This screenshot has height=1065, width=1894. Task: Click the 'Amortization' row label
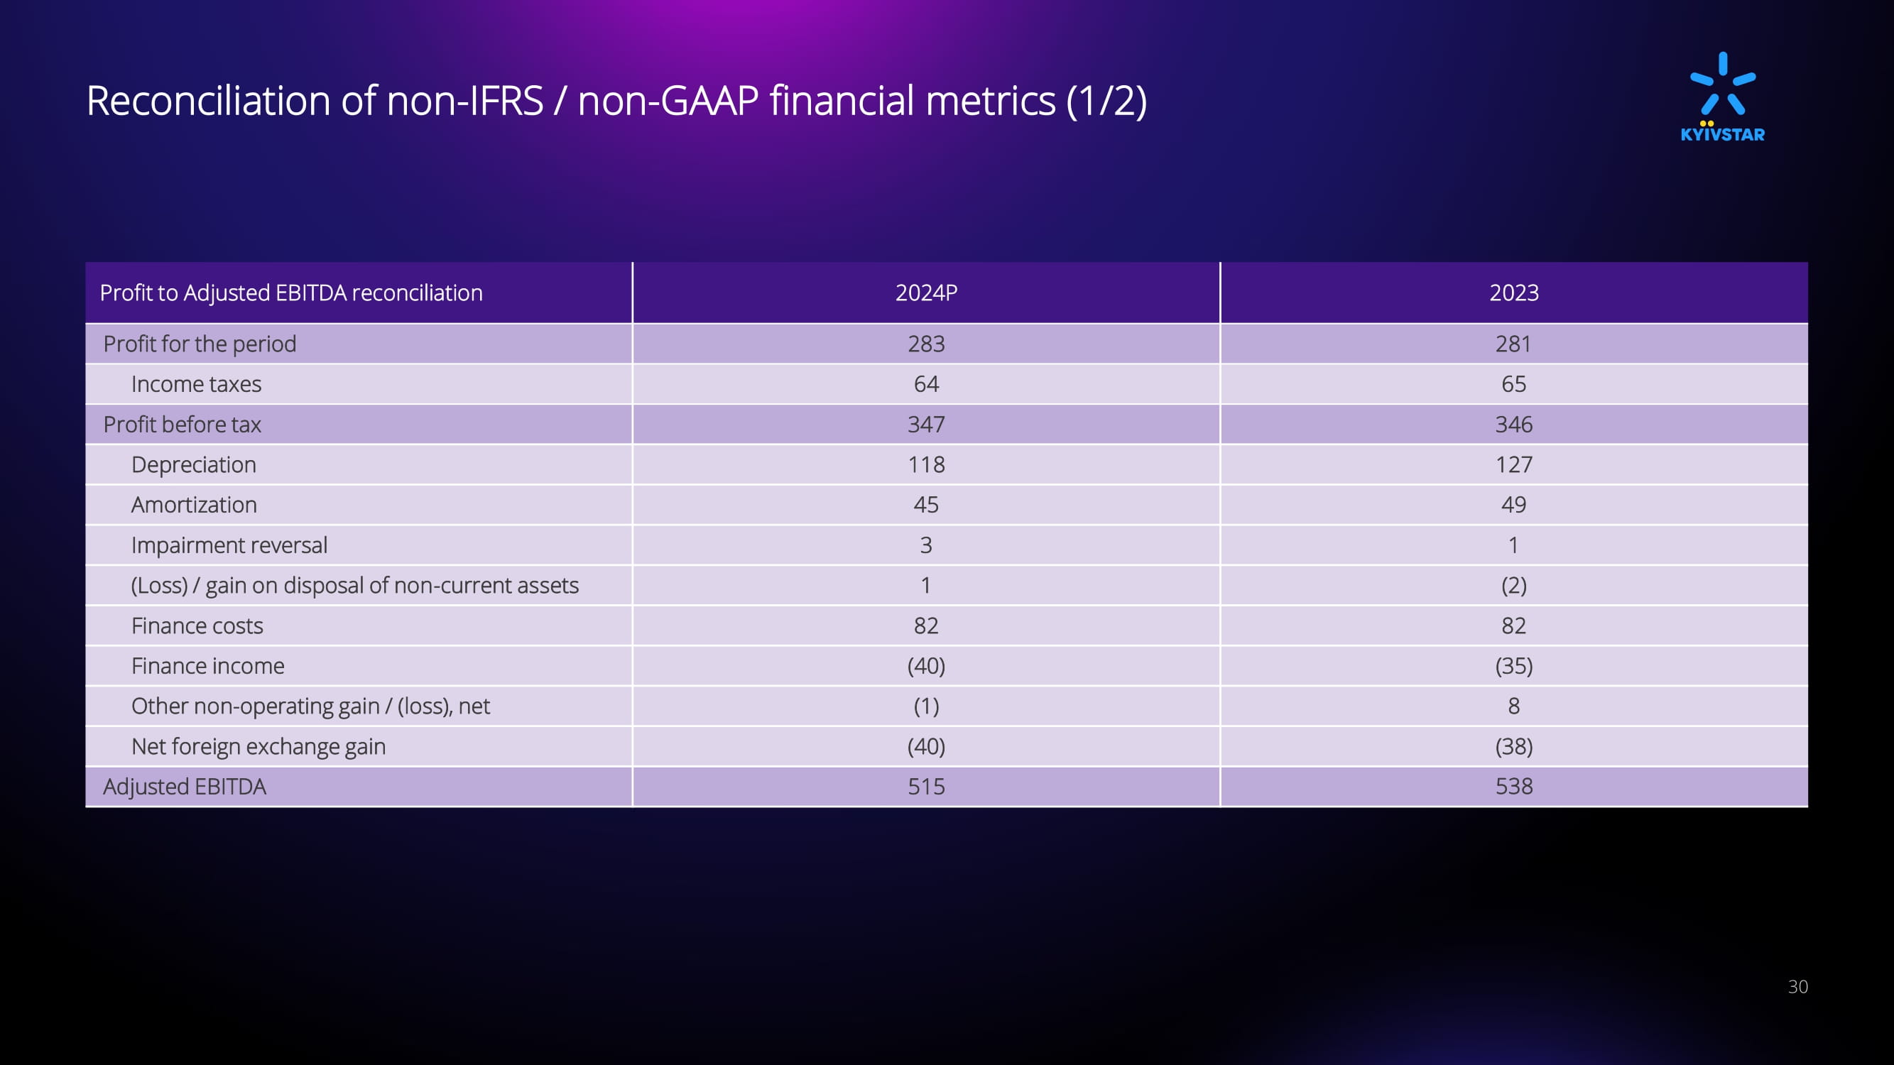(193, 505)
